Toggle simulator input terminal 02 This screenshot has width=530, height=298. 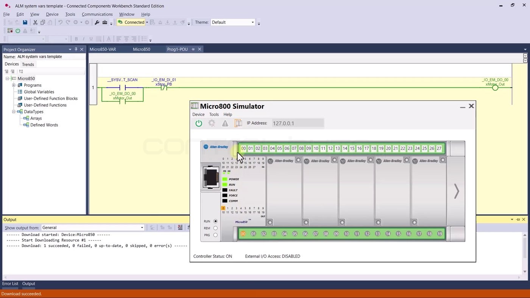(x=258, y=148)
